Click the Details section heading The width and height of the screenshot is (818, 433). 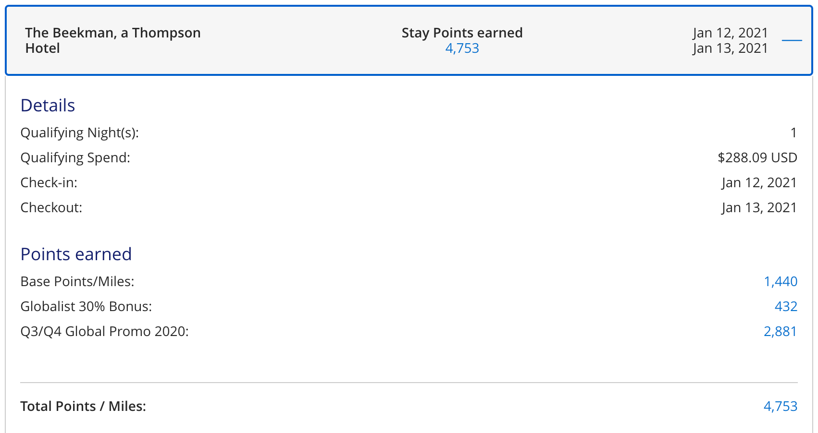[x=48, y=106]
